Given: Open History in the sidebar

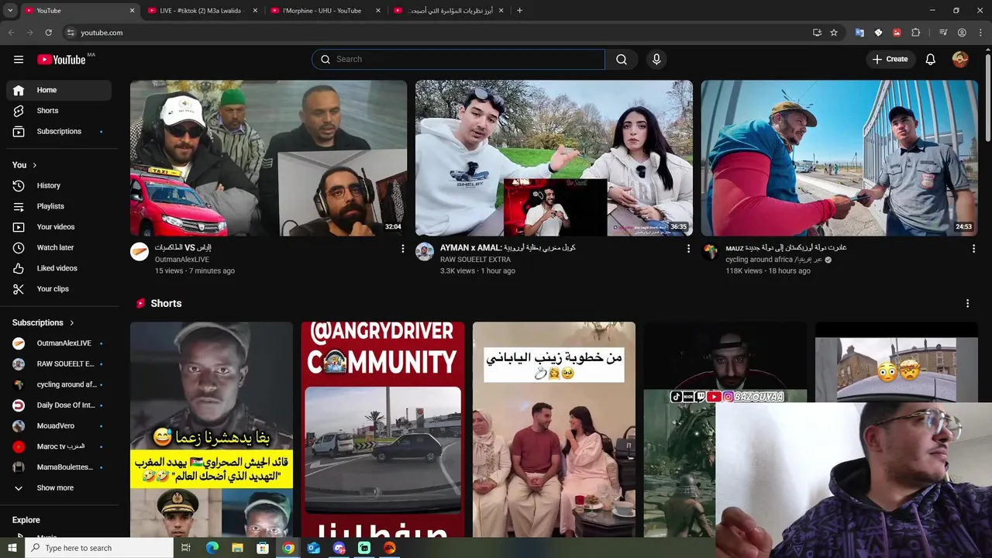Looking at the screenshot, I should [59, 186].
